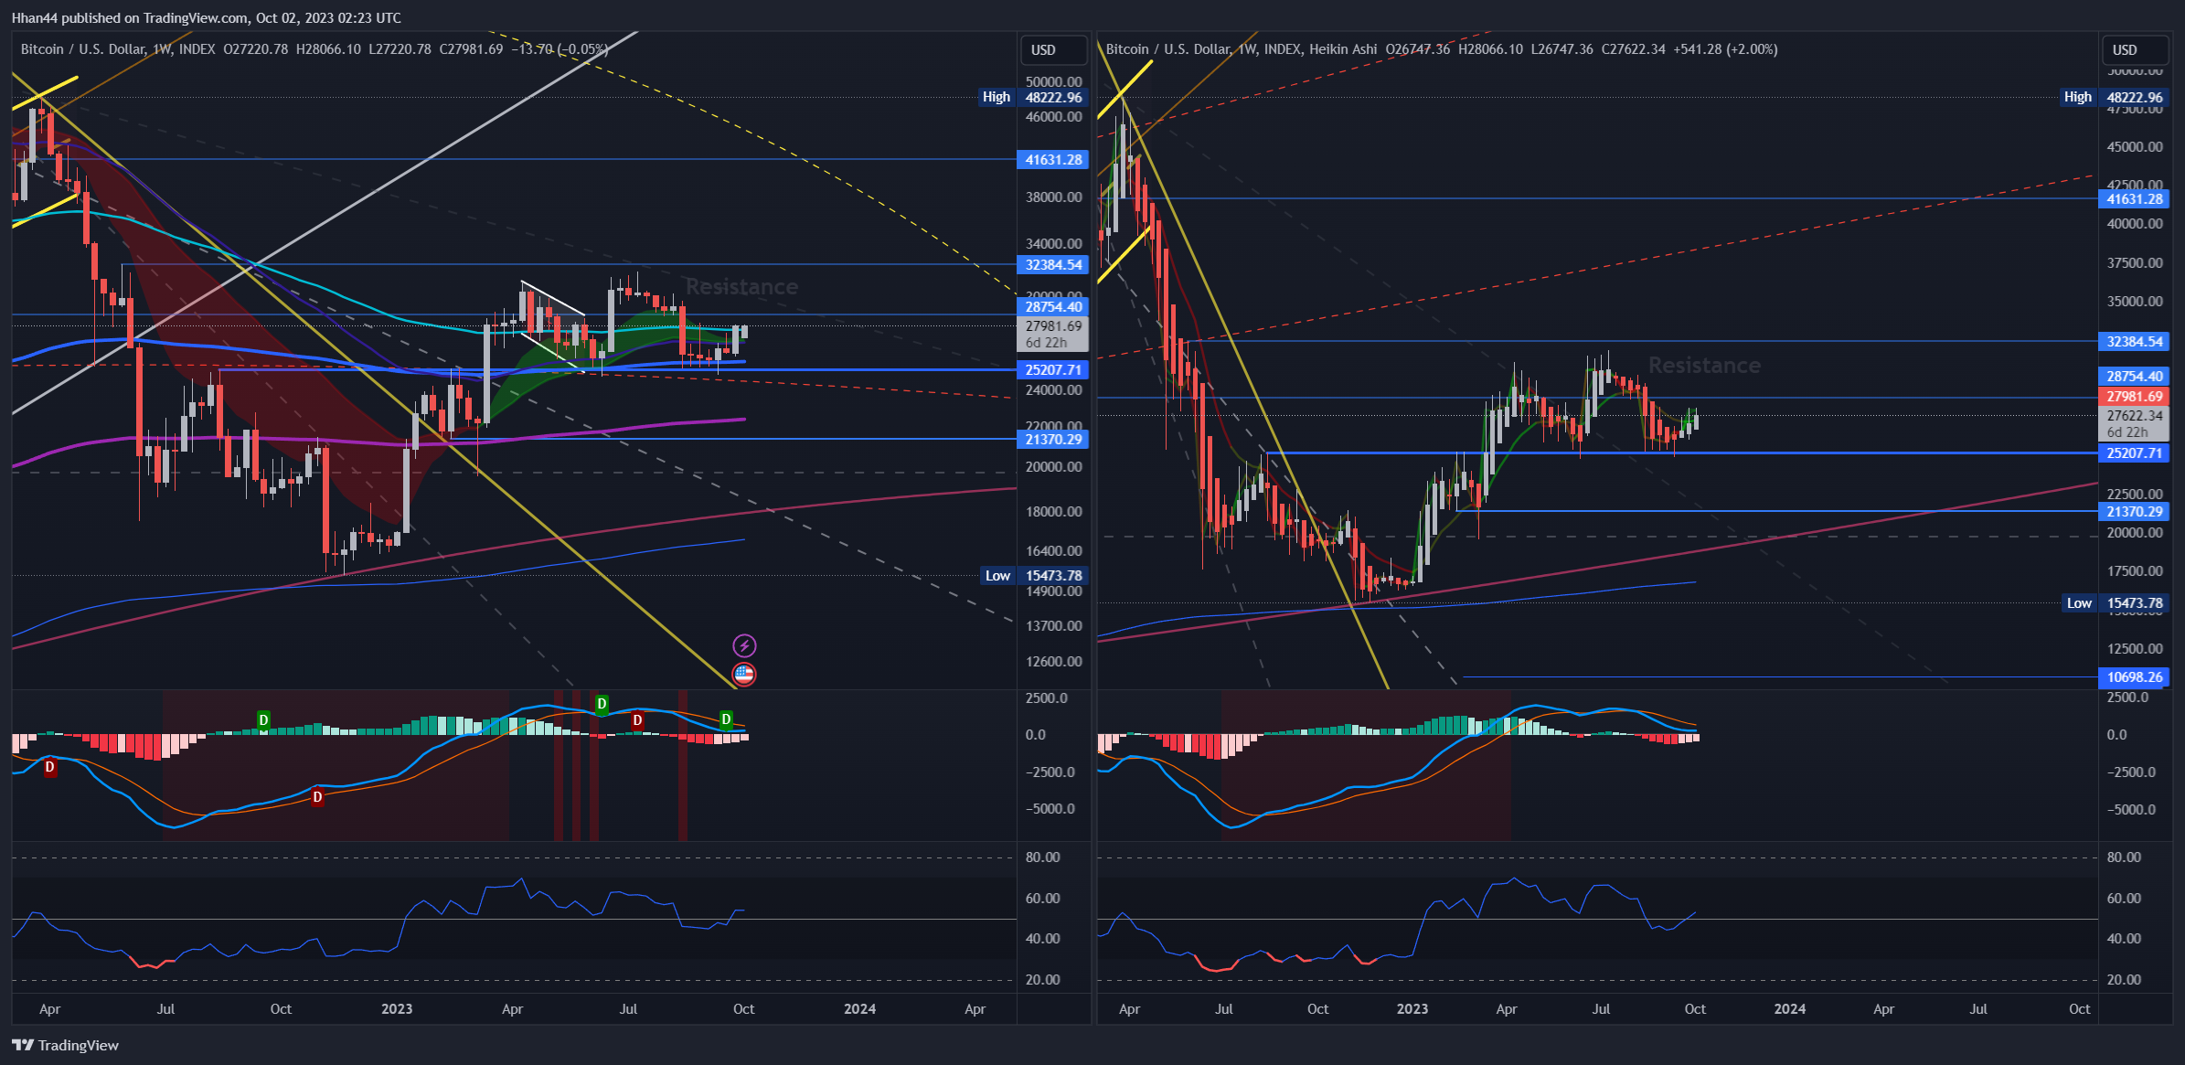
Task: Select the 41631.28 price label on left chart
Action: (1053, 159)
